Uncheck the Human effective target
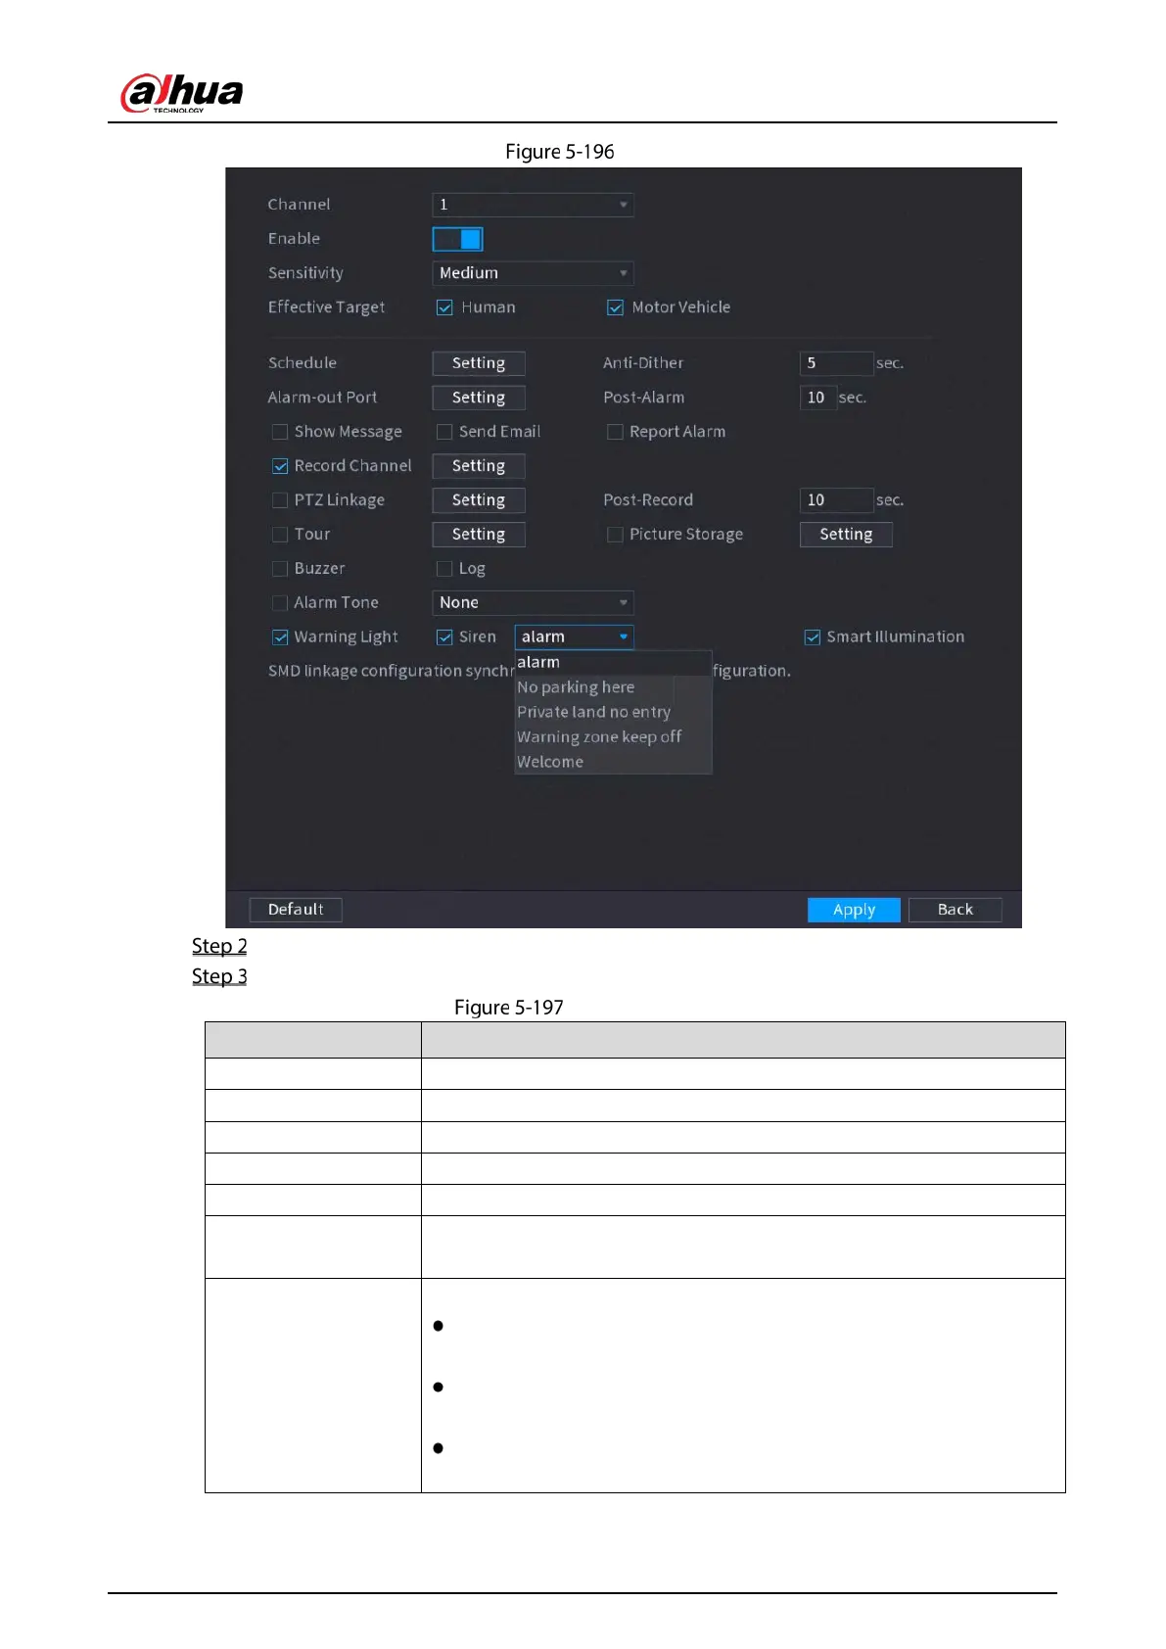 (x=444, y=307)
